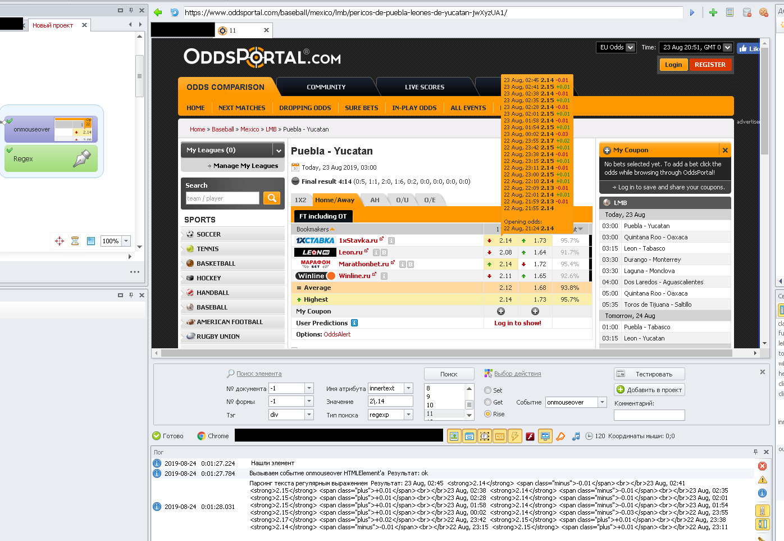Toggle the scripts lightning icon
784x541 pixels.
click(x=514, y=436)
